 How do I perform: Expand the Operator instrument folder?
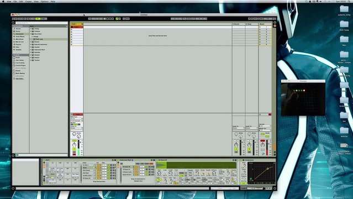coord(30,53)
